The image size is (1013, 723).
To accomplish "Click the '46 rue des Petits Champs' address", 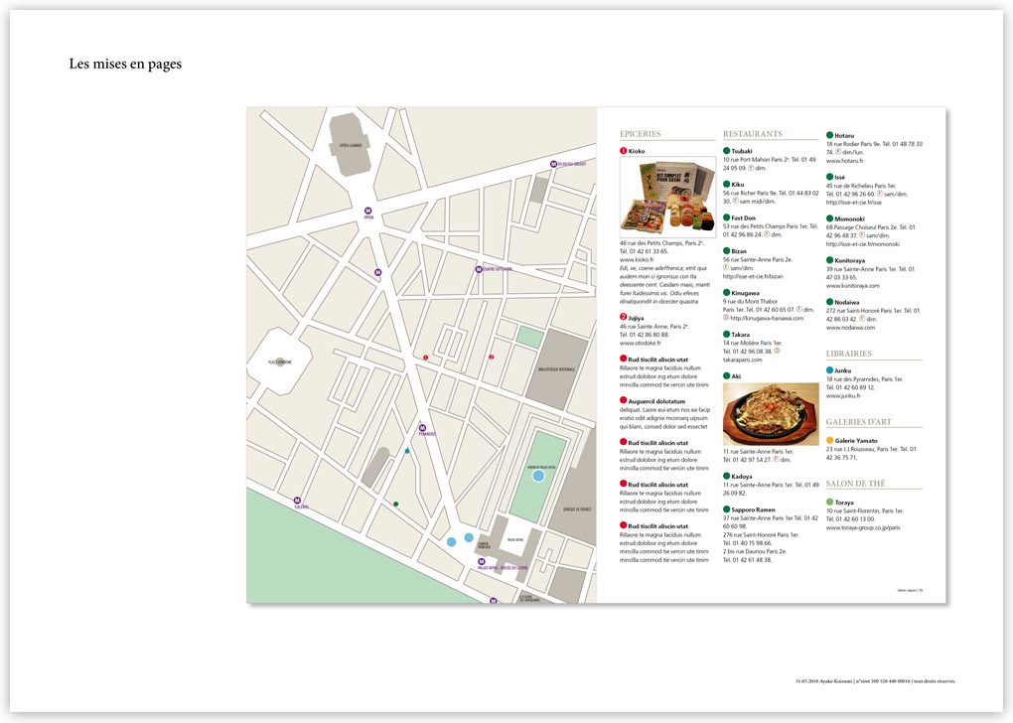I will [x=661, y=243].
